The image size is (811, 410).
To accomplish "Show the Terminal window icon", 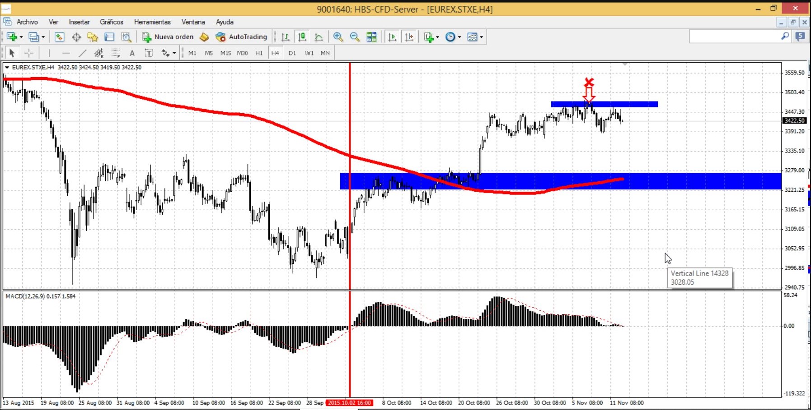I will pos(109,37).
